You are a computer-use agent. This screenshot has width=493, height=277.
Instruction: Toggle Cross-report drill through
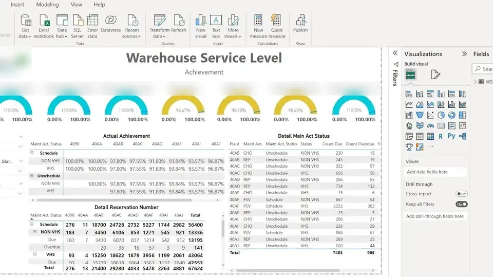coord(462,194)
